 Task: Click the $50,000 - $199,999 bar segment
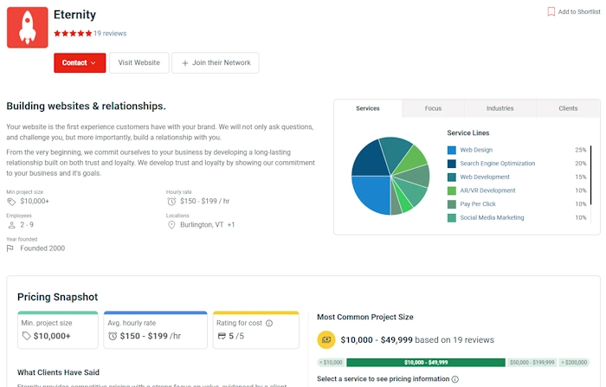click(532, 362)
